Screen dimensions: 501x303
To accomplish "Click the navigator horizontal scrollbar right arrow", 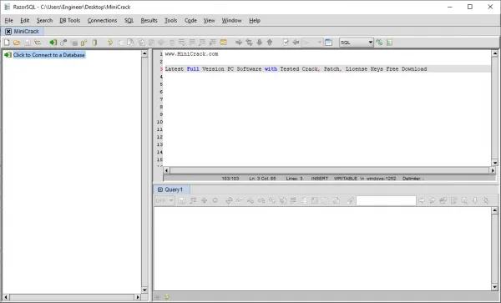I will coord(138,297).
